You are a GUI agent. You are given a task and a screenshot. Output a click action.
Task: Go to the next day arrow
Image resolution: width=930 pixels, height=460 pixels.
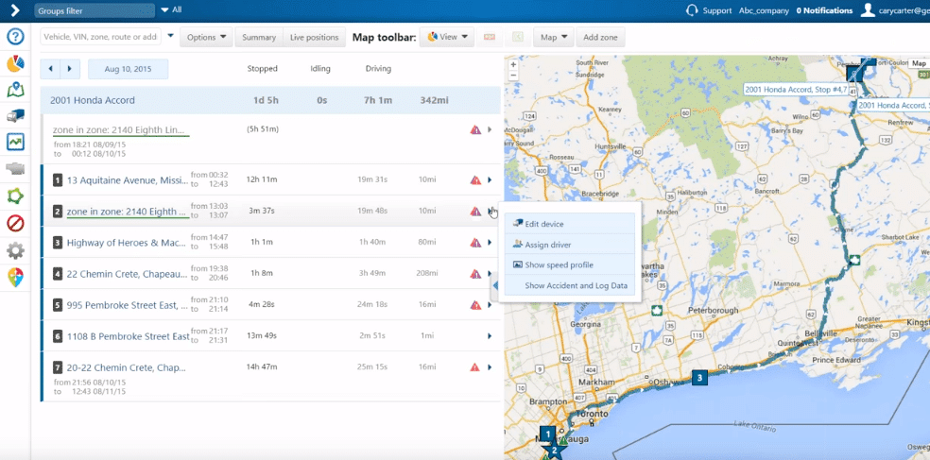point(70,69)
